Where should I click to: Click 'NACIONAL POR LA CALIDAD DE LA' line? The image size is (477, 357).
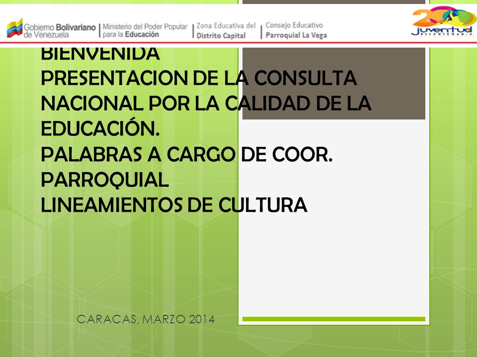206,103
